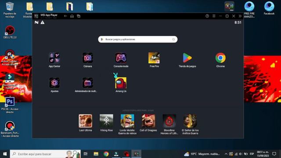Click the MSI App Player taskbar button
281x158 pixels.
pos(137,154)
